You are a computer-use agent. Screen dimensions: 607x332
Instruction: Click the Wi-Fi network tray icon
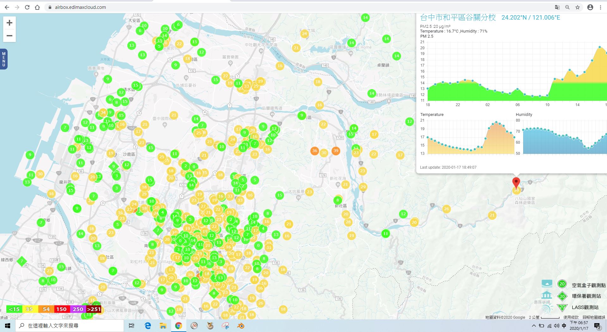[x=549, y=326]
